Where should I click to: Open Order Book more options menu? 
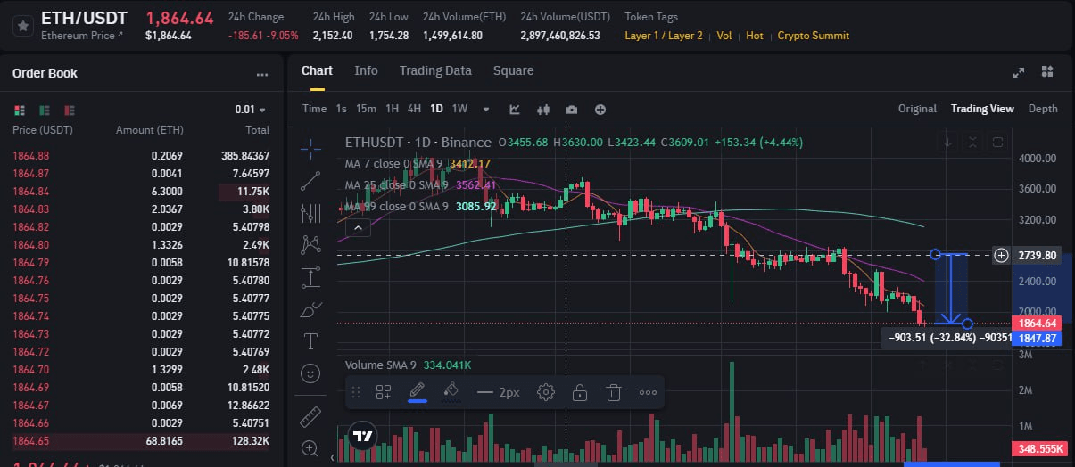point(261,75)
